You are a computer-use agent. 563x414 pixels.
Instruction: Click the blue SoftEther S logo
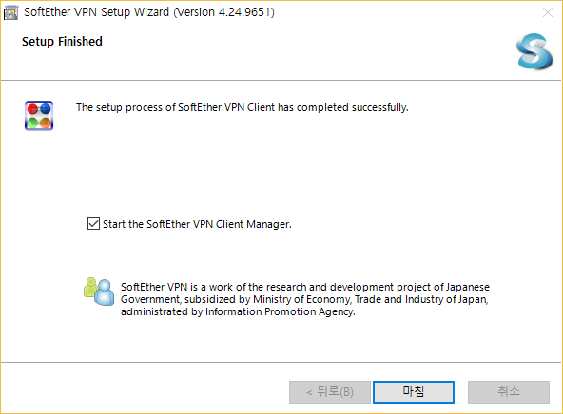[x=534, y=51]
